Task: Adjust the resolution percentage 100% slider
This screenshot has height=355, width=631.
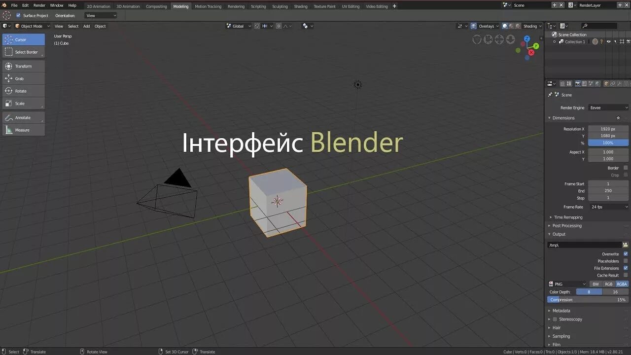Action: click(x=608, y=142)
